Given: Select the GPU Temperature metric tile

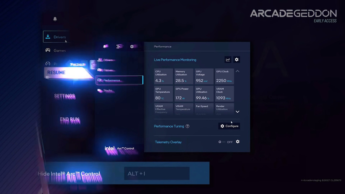Looking at the screenshot, I should [x=164, y=94].
